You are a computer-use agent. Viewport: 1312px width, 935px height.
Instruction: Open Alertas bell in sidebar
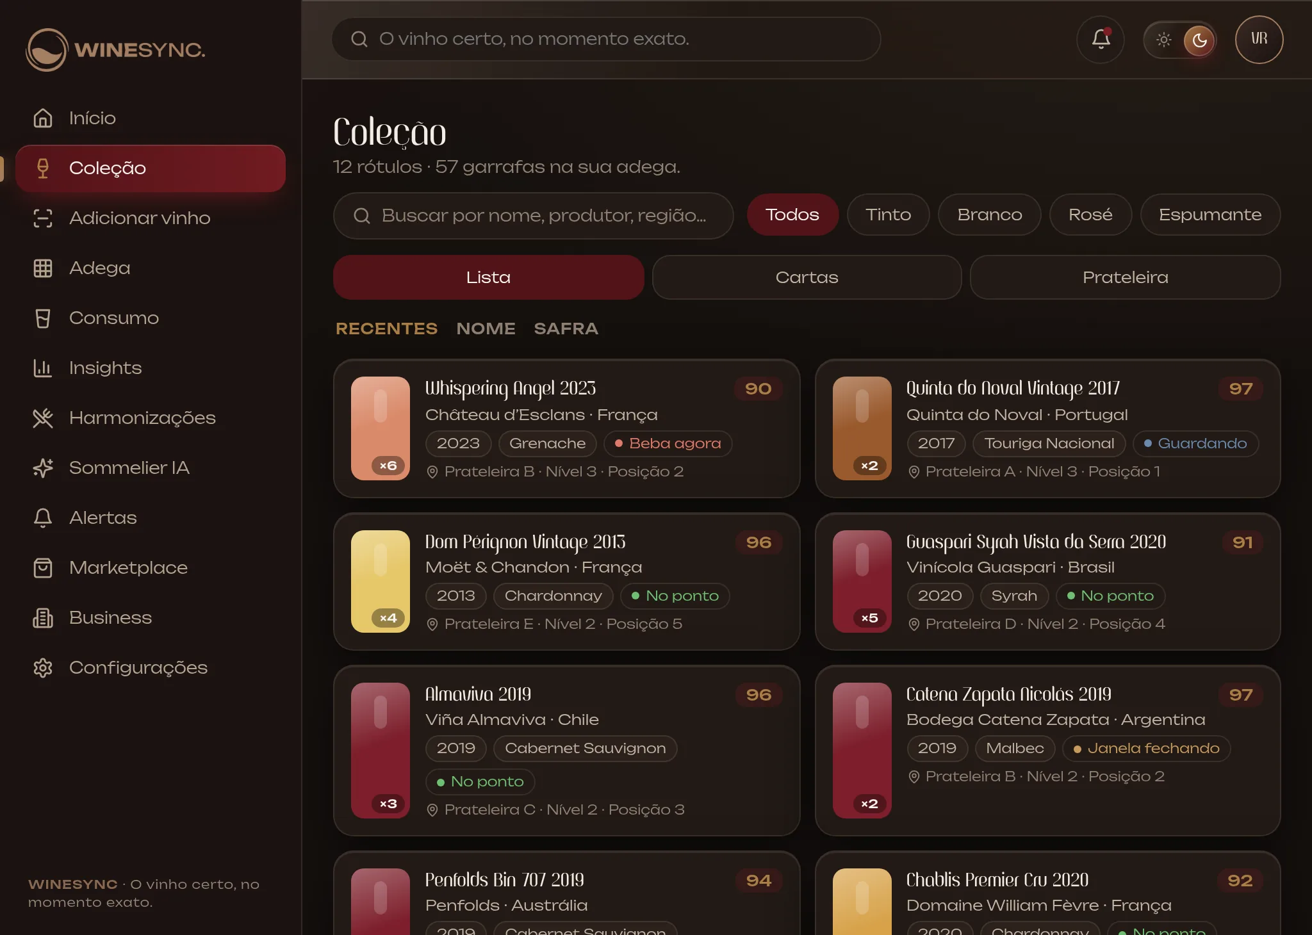click(43, 517)
